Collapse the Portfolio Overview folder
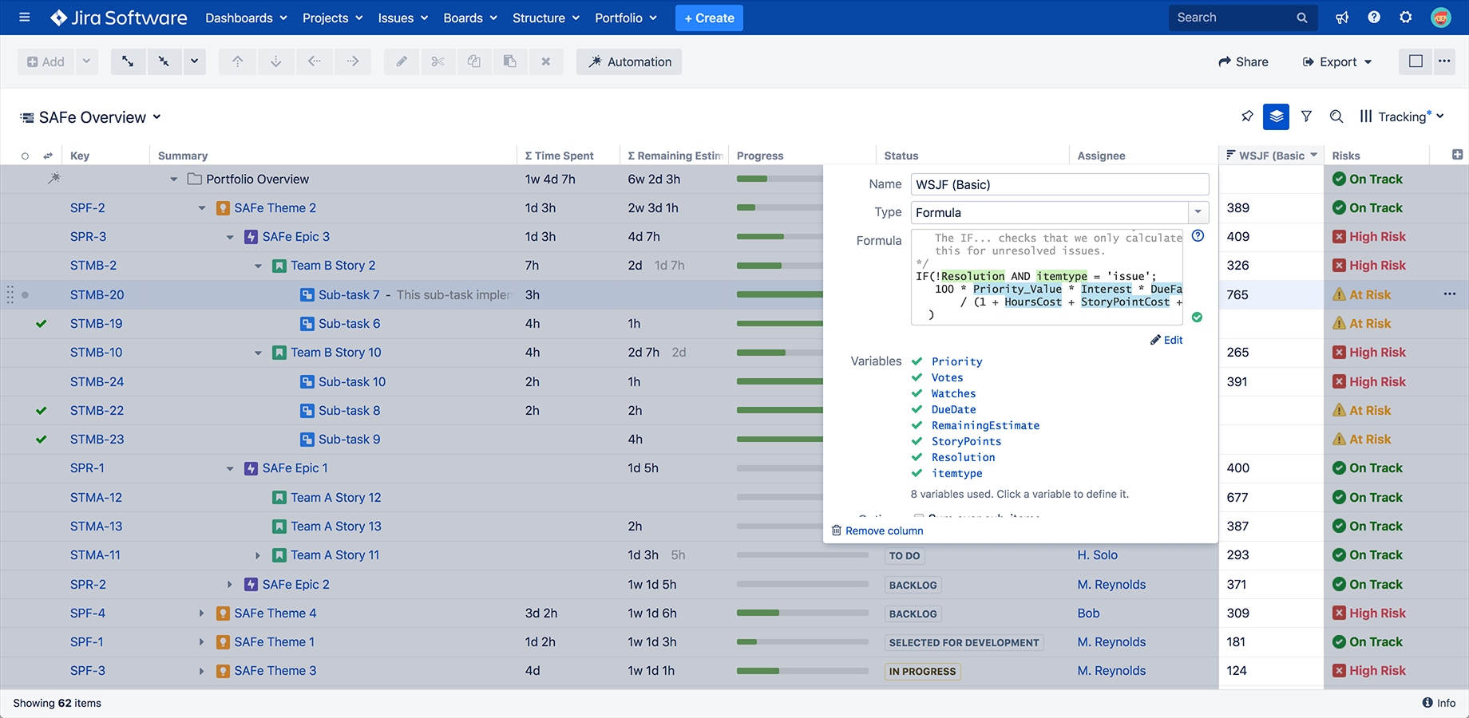 (x=173, y=179)
